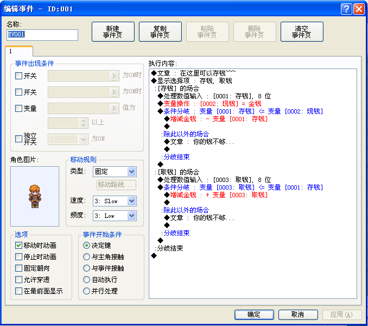The height and width of the screenshot is (326, 368).
Task: Tick the 固定朝向 checkbox
Action: coord(18,268)
